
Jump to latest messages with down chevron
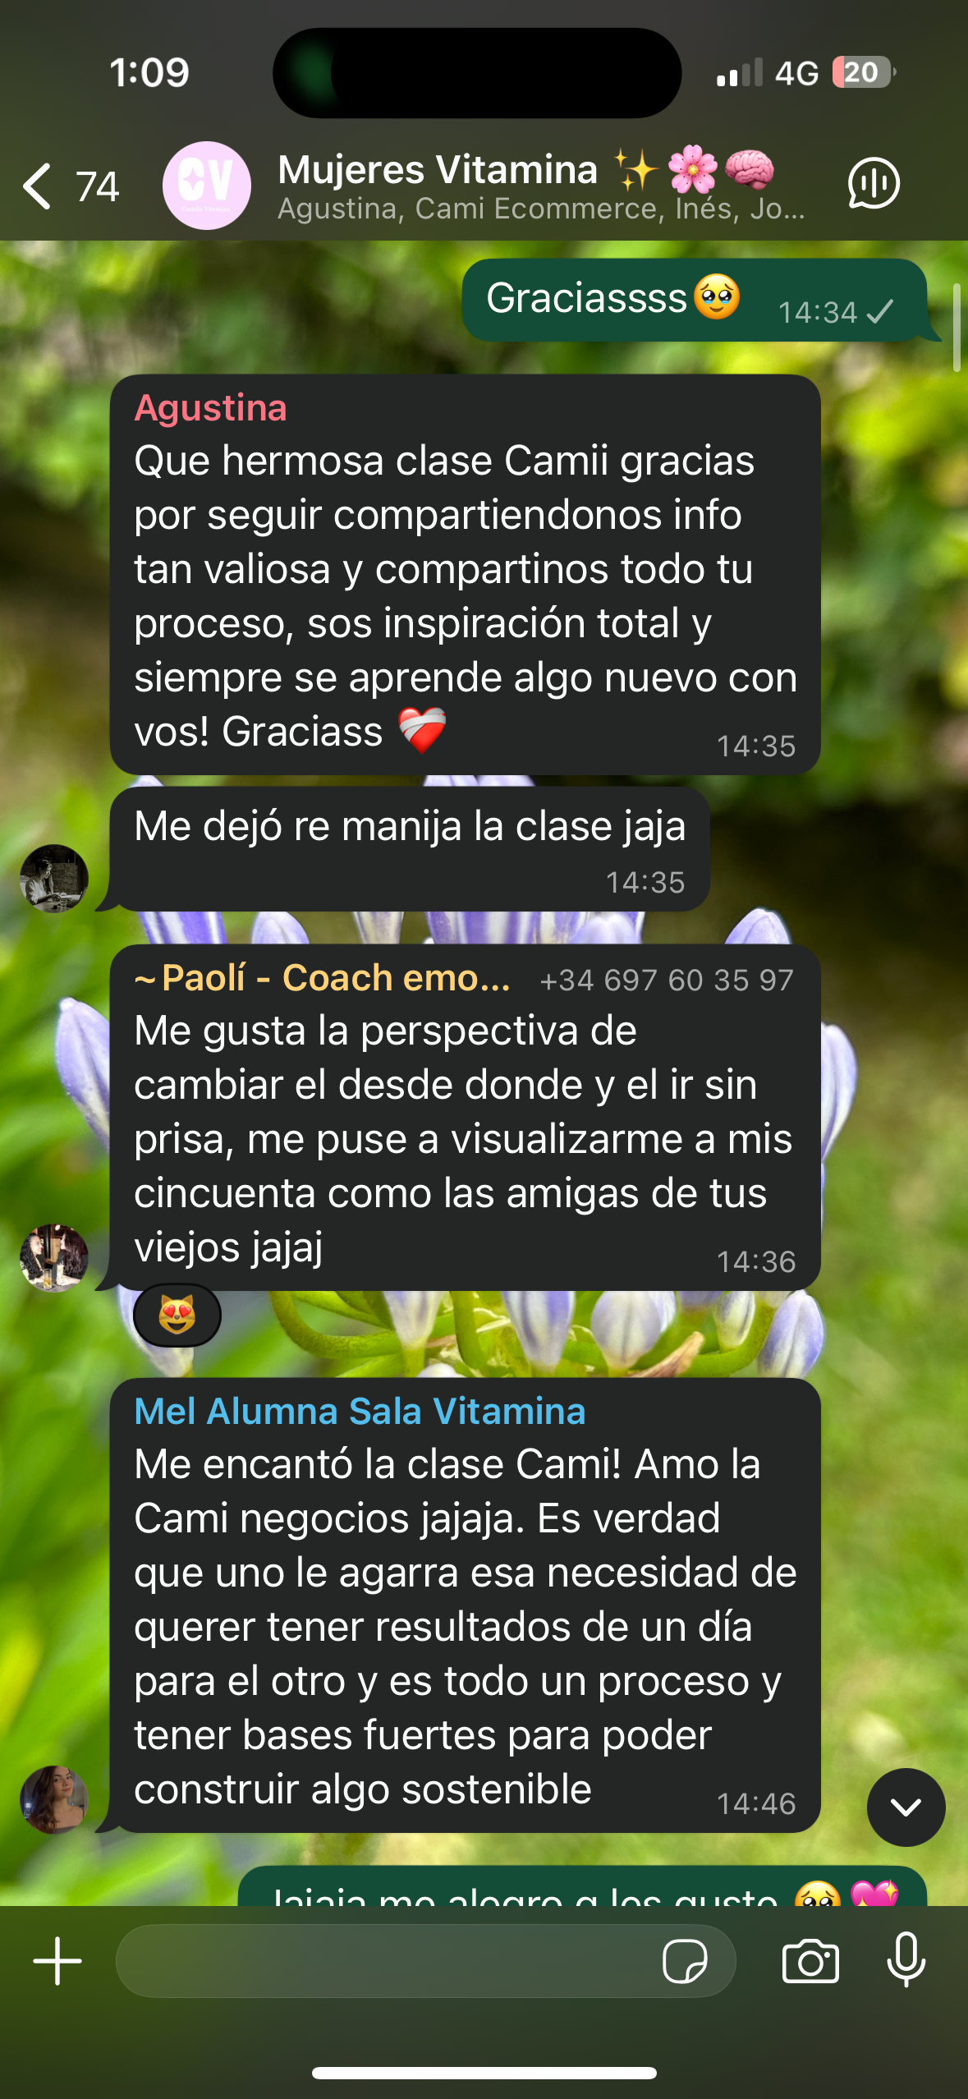(x=906, y=1807)
